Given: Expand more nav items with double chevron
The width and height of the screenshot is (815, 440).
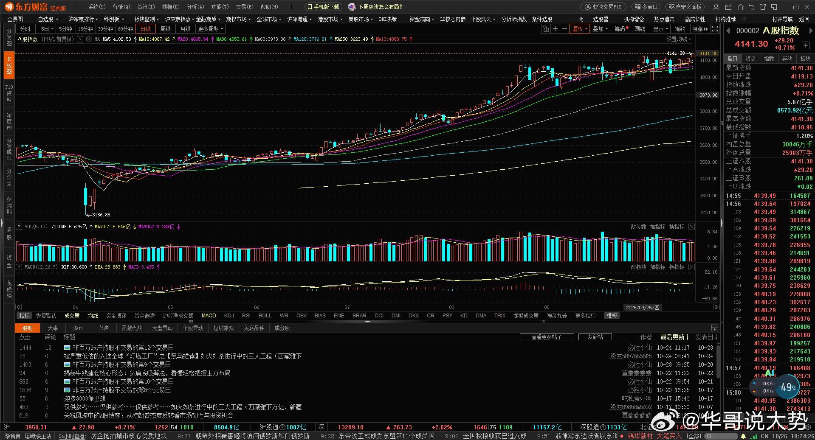Looking at the screenshot, I should click(x=744, y=19).
